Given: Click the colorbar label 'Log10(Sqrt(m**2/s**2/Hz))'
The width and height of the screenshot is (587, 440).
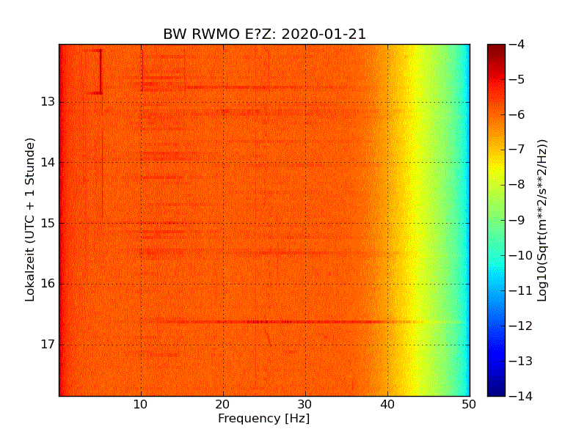Looking at the screenshot, I should (542, 221).
